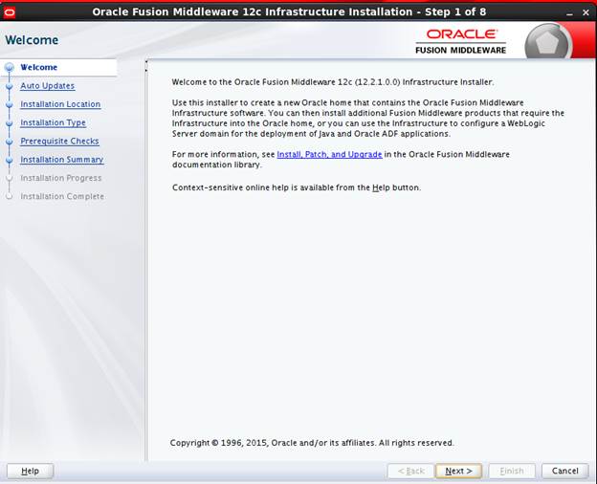Click the step bullet beside Prerequisite Checks
The image size is (597, 484).
(x=10, y=142)
